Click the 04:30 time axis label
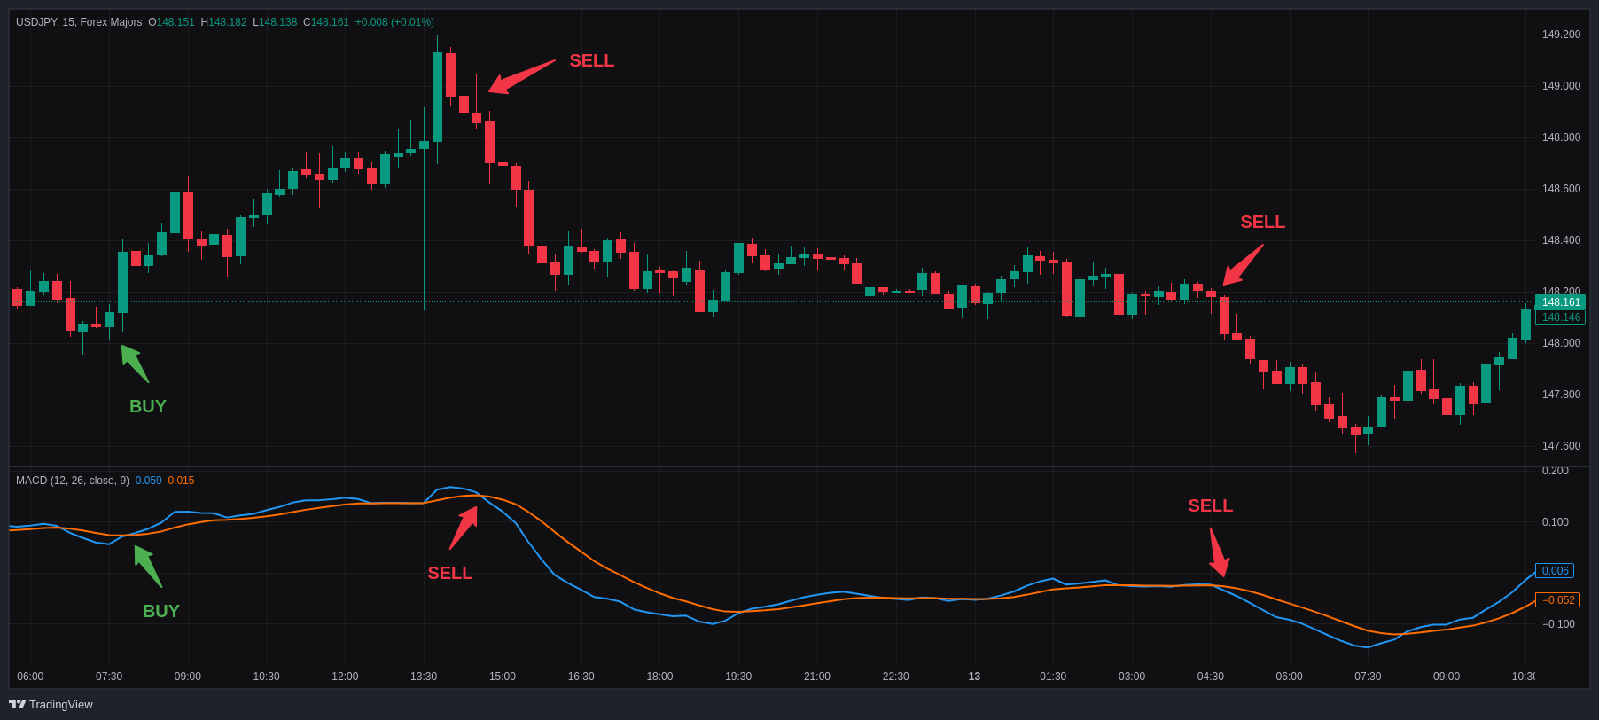 click(x=1211, y=677)
